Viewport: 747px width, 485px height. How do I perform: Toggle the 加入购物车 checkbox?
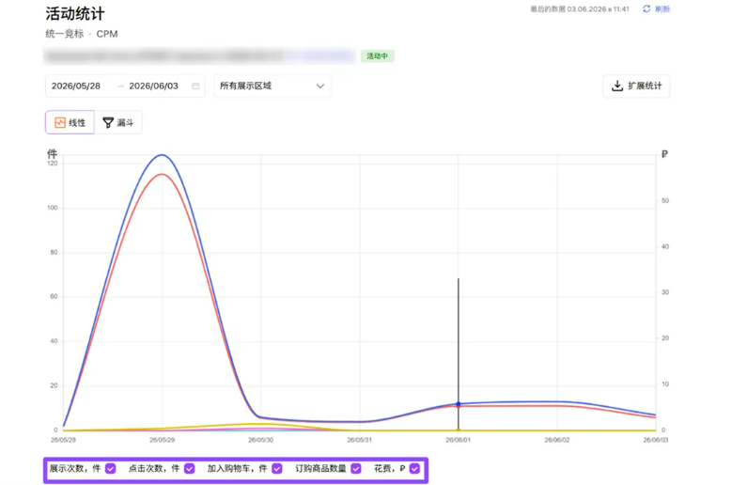277,468
